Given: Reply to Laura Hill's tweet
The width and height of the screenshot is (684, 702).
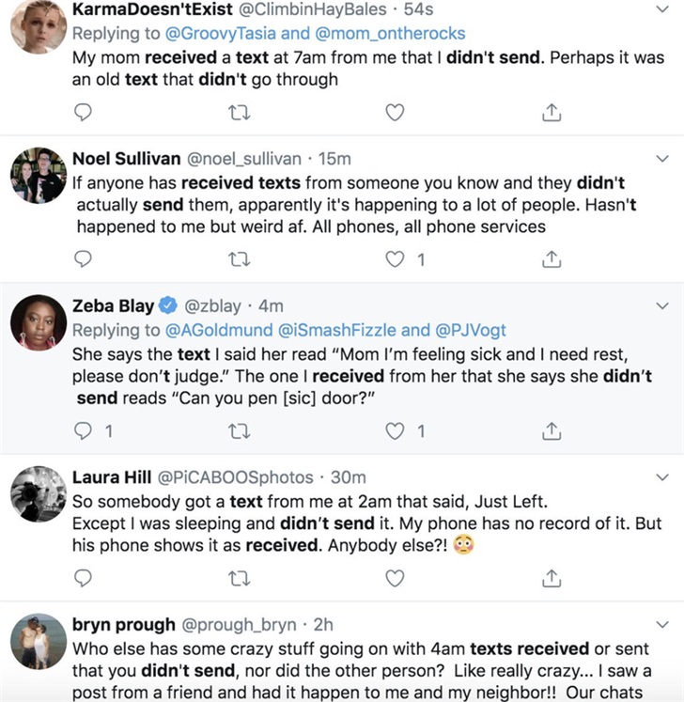Looking at the screenshot, I should click(x=83, y=577).
